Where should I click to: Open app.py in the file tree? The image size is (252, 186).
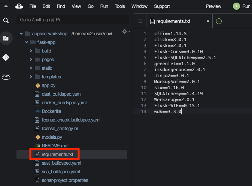[x=49, y=85]
